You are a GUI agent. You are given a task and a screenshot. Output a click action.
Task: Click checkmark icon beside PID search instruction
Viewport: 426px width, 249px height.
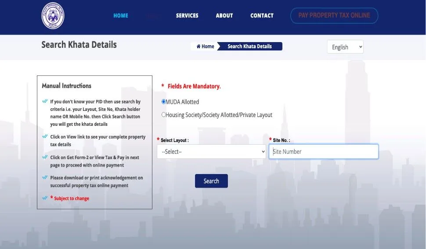45,101
